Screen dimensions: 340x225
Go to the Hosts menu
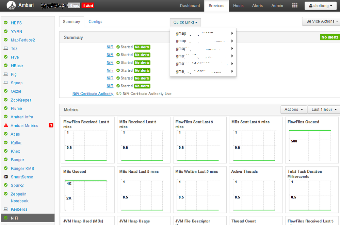(x=238, y=6)
